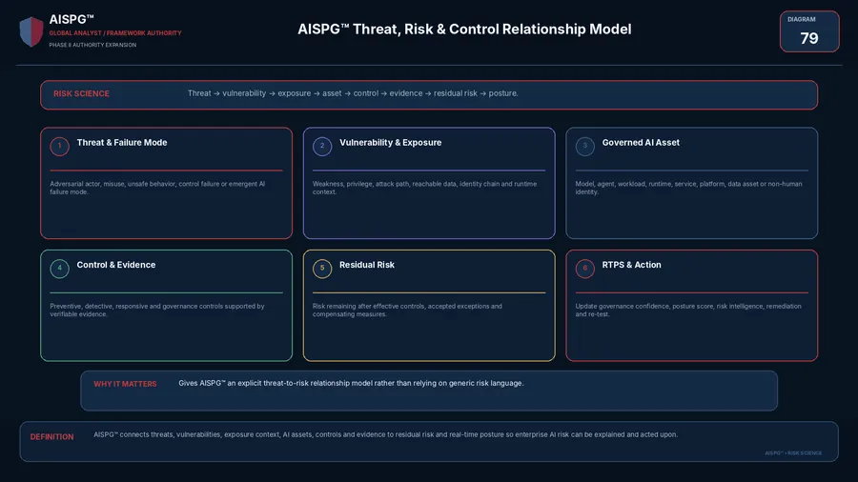Click the 'AISPG™' brand name in header
The width and height of the screenshot is (858, 482).
pyautogui.click(x=71, y=20)
